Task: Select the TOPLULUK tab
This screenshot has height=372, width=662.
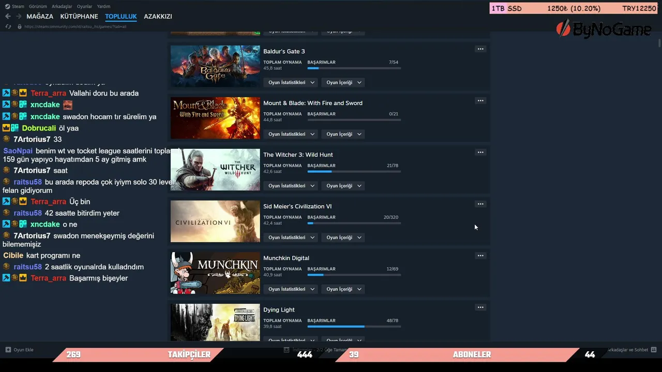Action: [121, 17]
